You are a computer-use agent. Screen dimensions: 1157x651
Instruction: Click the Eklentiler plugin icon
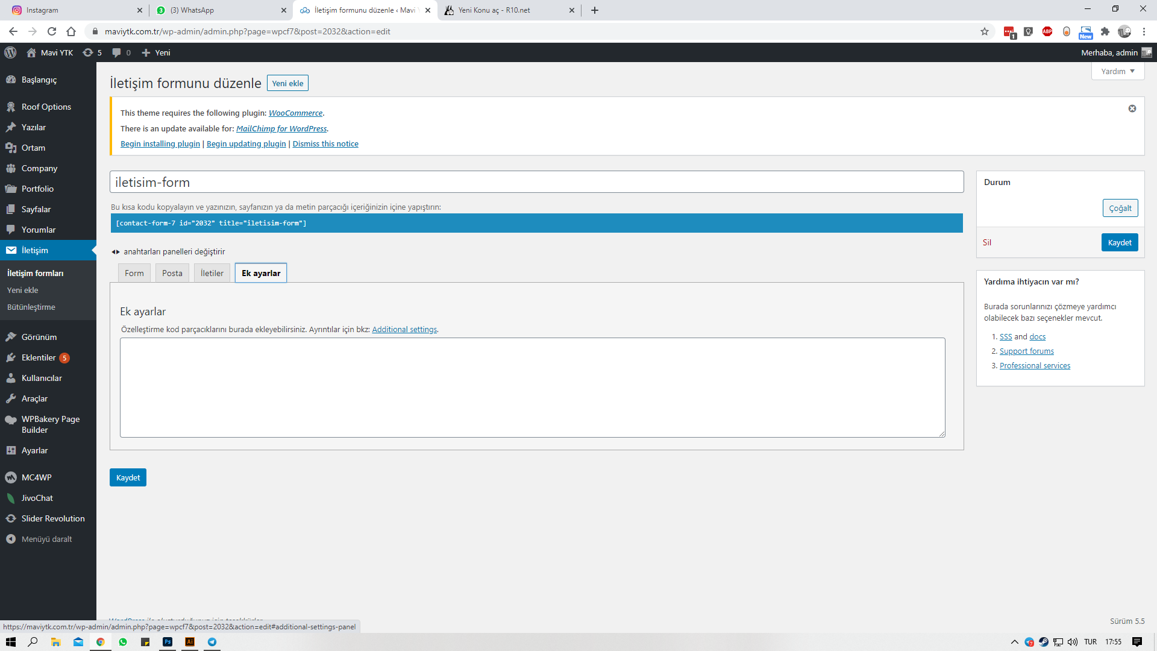(11, 357)
